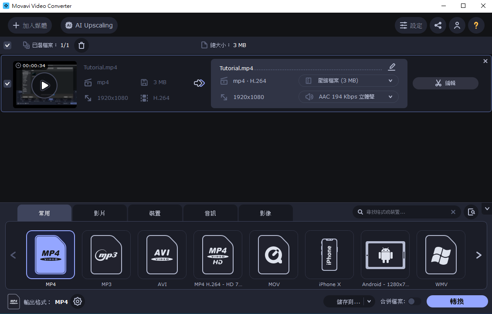The image size is (492, 314).
Task: Switch to the 影片 tab
Action: 99,213
